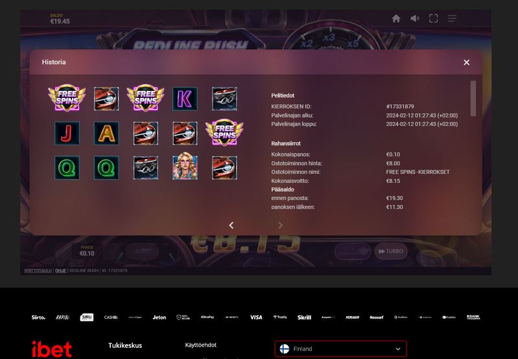Toggle the TURBO spin button
Image resolution: width=518 pixels, height=359 pixels.
[x=390, y=251]
